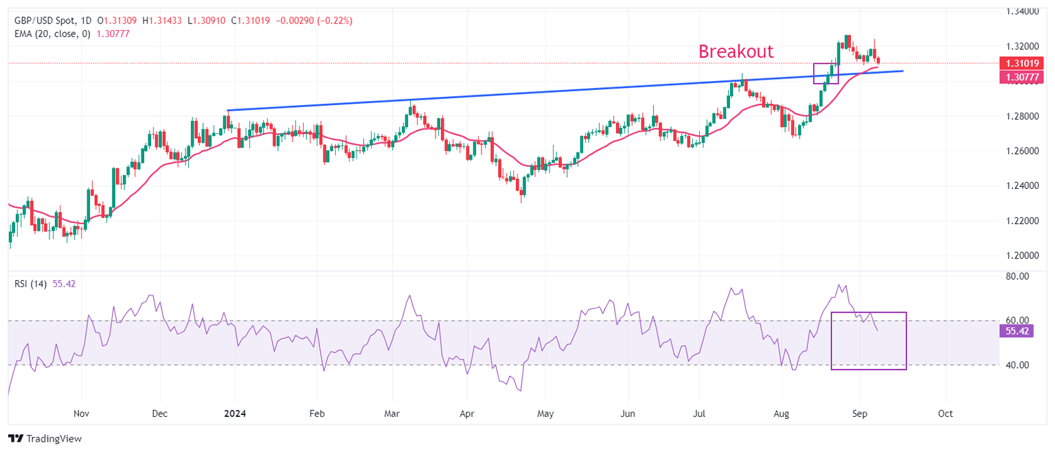The height and width of the screenshot is (452, 1055).
Task: Select the small purple rectangle at breakout candle
Action: (x=826, y=74)
